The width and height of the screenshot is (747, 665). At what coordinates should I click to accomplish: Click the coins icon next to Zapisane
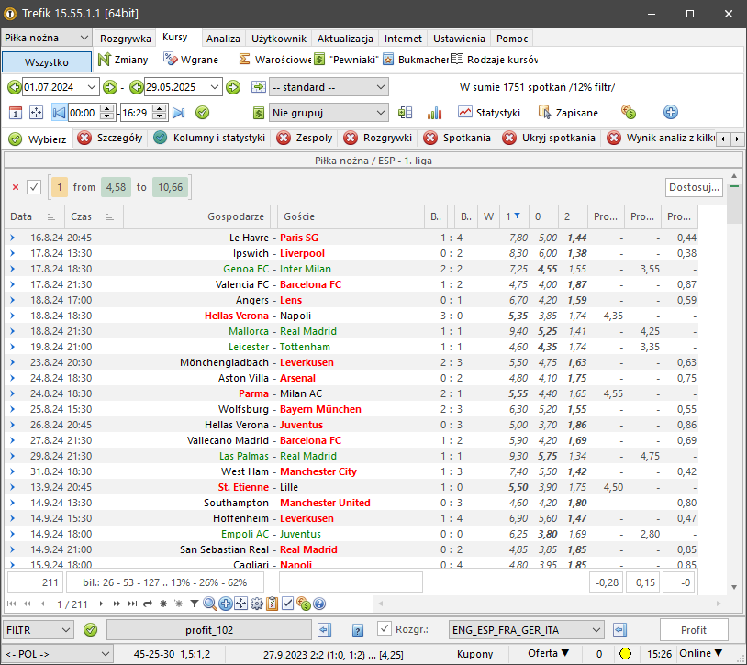[x=629, y=113]
